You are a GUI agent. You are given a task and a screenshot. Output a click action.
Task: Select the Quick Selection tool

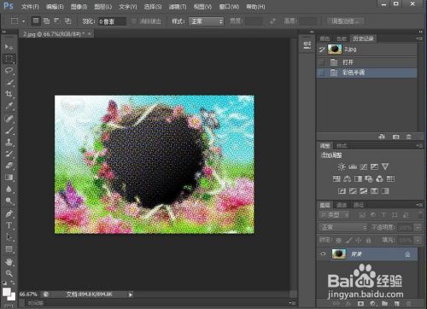coord(9,83)
